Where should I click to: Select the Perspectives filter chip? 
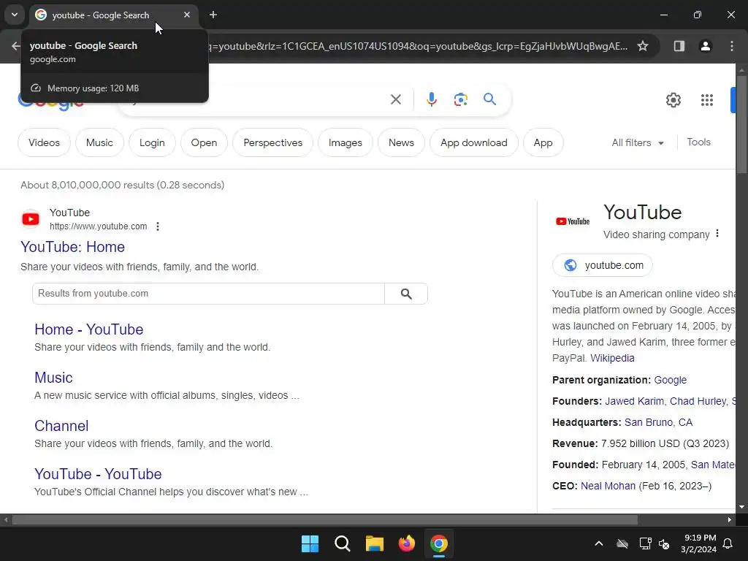click(273, 142)
